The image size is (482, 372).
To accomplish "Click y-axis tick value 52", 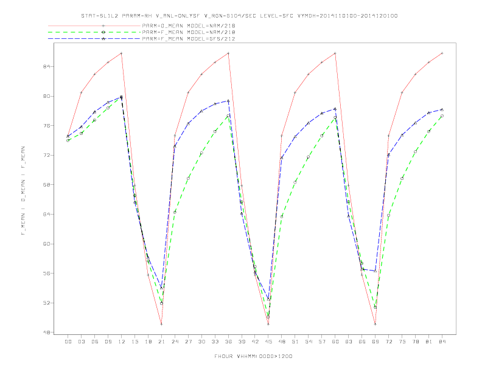I will [46, 303].
